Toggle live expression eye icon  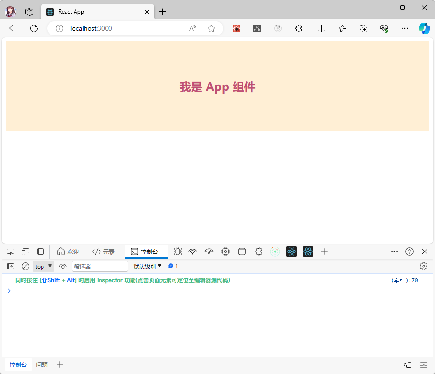(63, 266)
